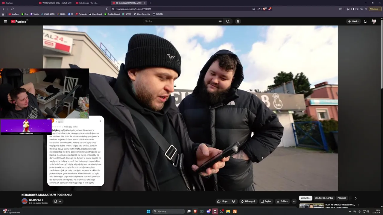Bookmark this page with bookmark icon

pyautogui.click(x=107, y=9)
